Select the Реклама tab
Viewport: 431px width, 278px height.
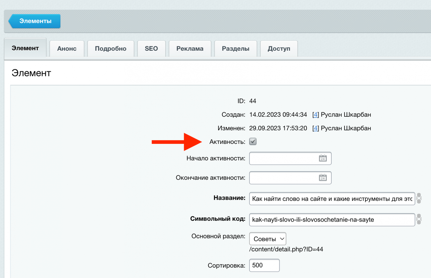(x=190, y=49)
